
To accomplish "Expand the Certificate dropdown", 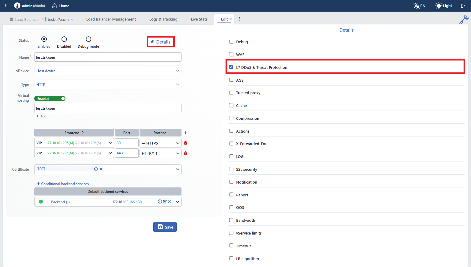I will click(x=178, y=169).
